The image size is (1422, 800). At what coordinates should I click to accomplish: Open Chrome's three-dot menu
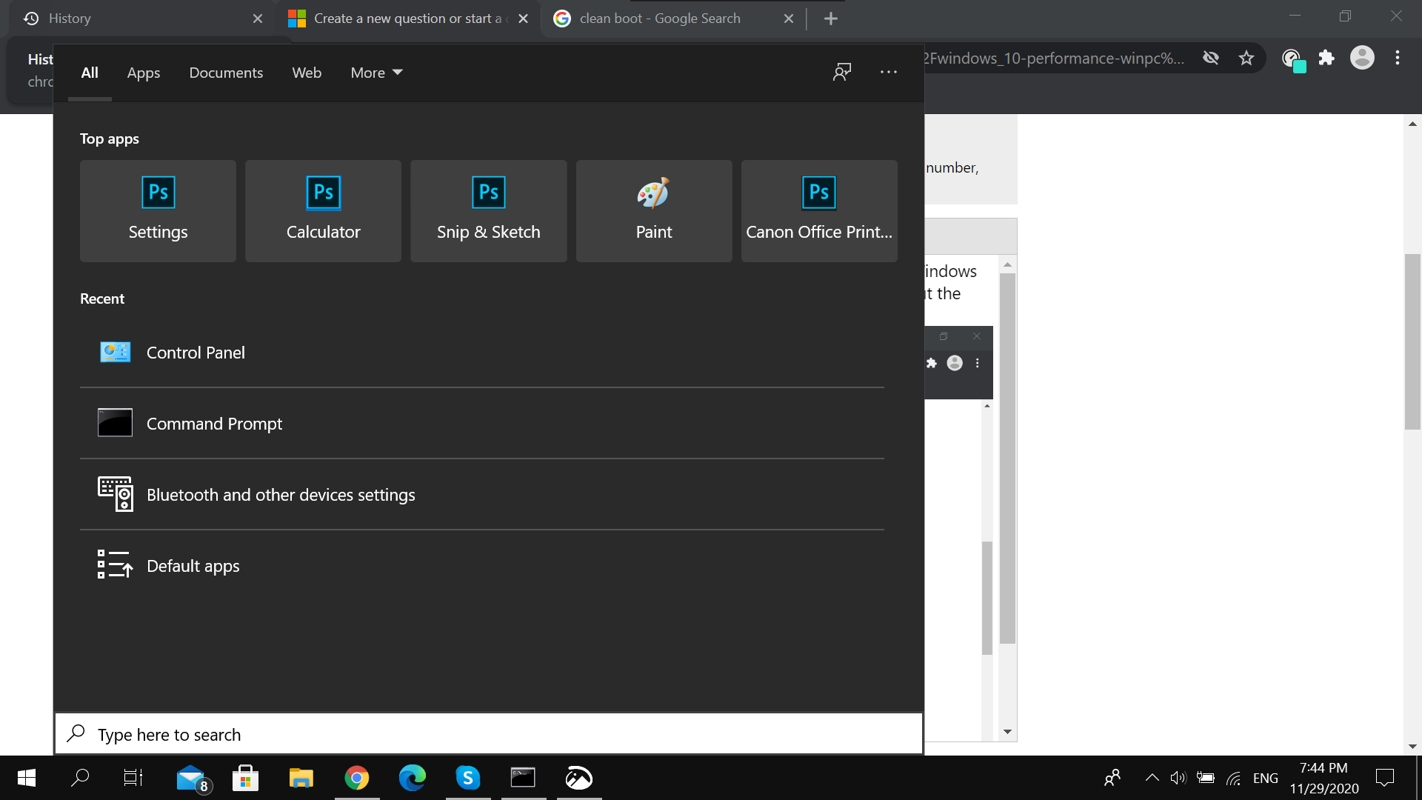1398,58
